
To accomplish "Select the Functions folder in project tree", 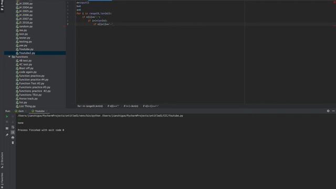I will 22,57.
